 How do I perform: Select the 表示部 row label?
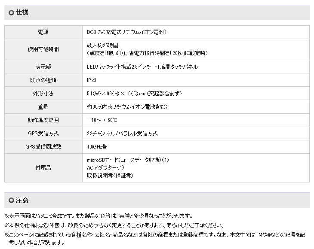(x=43, y=67)
